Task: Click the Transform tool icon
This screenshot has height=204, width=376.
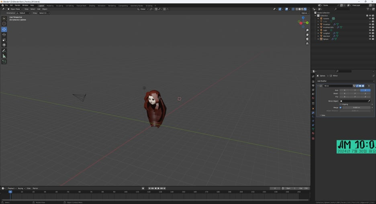Action: tap(4, 45)
